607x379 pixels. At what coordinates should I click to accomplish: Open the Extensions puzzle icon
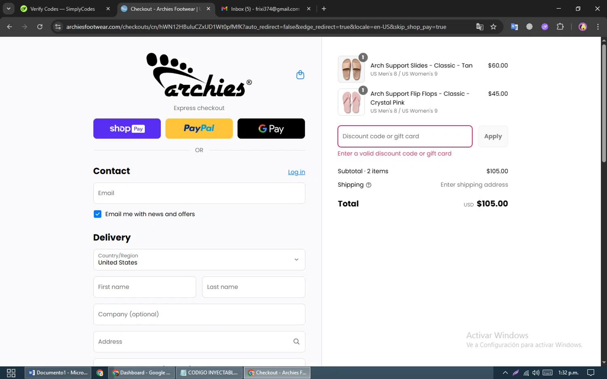coord(560,27)
